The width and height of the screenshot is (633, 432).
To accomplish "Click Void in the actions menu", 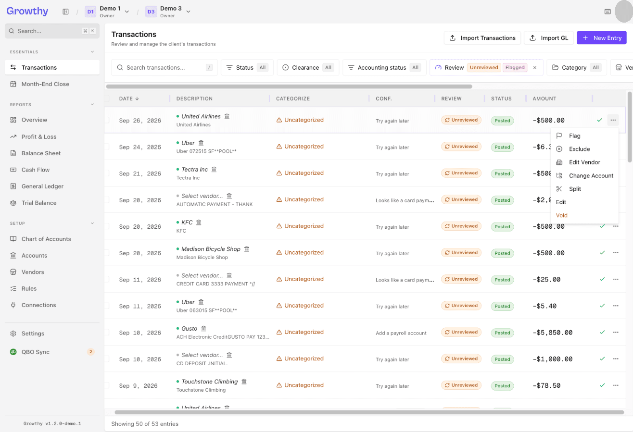I will click(584, 215).
